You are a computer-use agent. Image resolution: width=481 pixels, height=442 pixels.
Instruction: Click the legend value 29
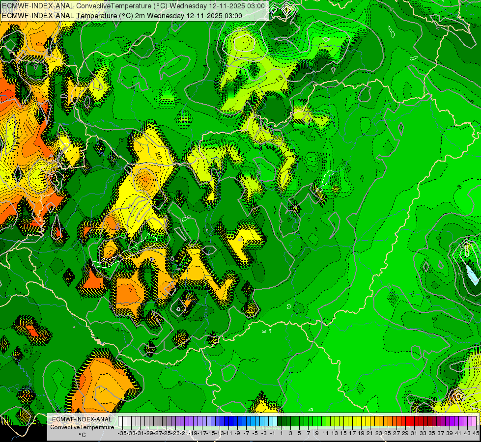coord(405,433)
